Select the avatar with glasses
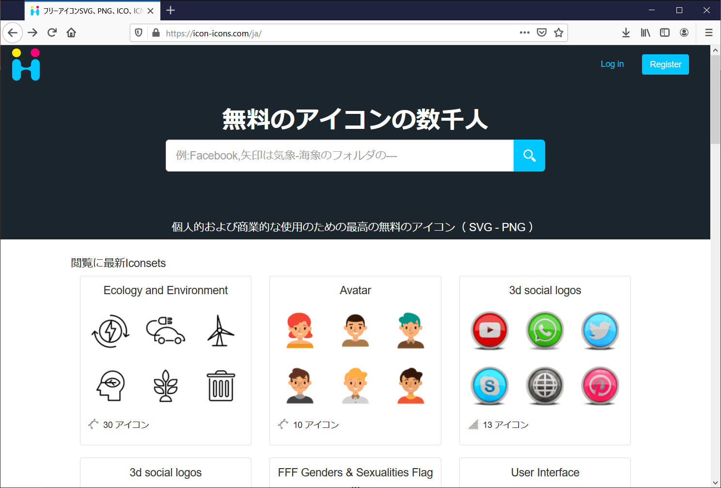Viewport: 721px width, 488px height. pos(300,386)
